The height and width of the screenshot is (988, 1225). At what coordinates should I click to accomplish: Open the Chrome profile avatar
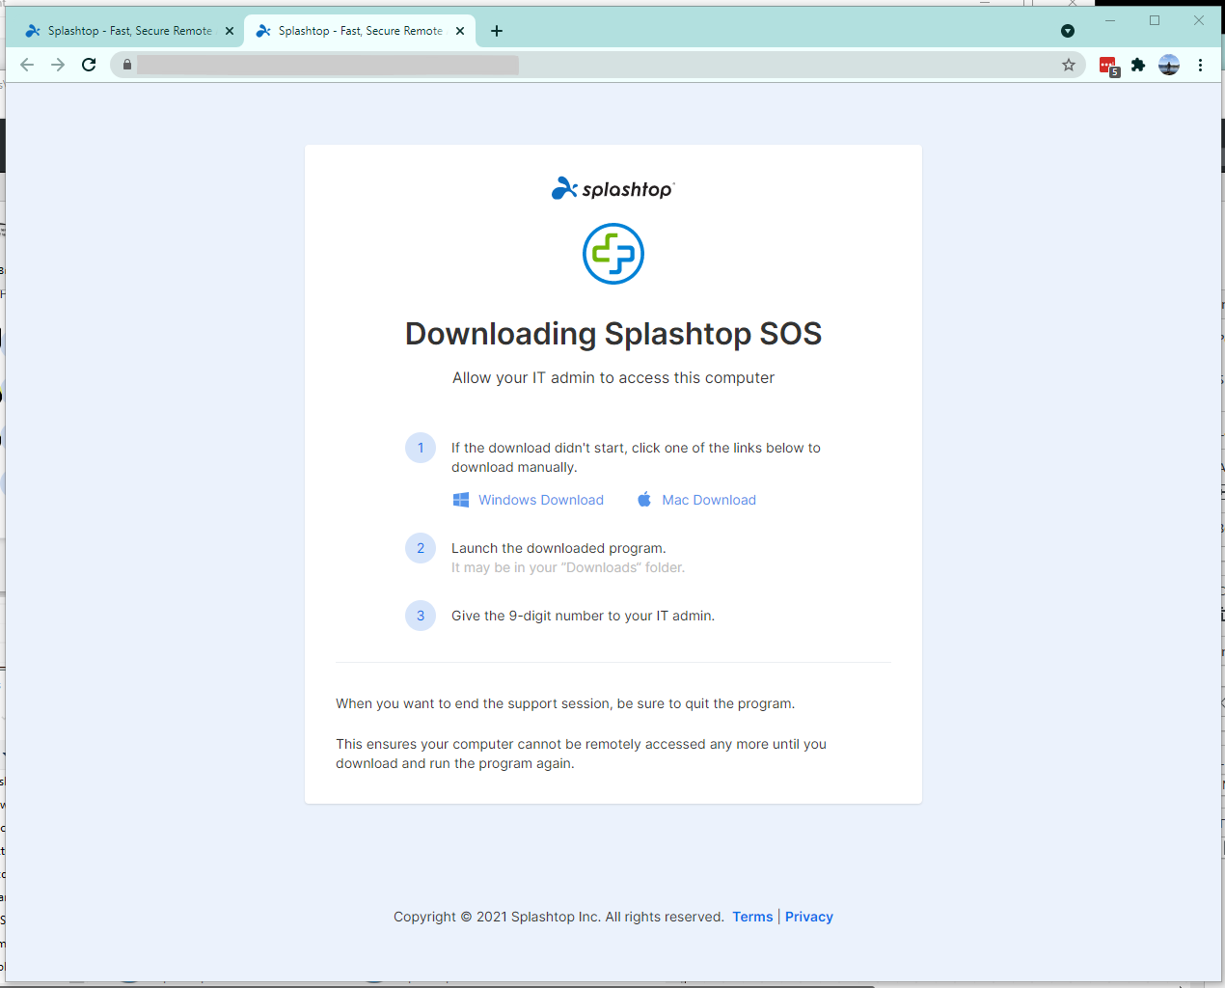1169,65
